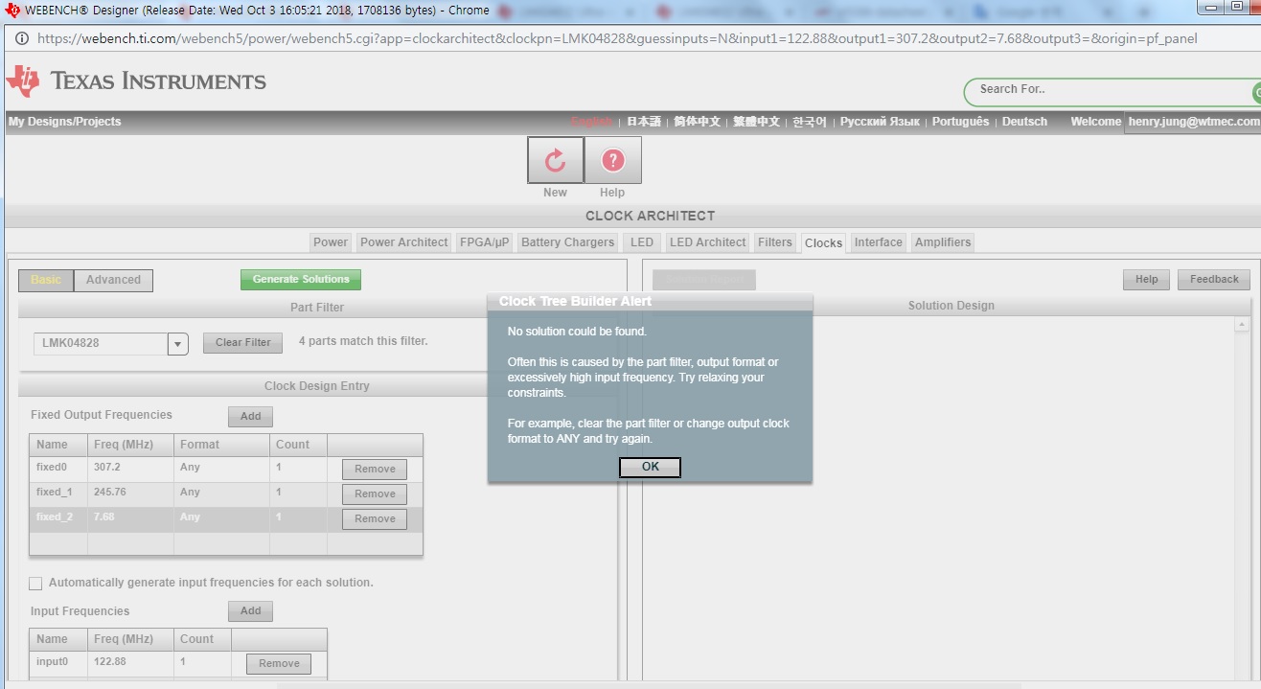This screenshot has height=689, width=1261.
Task: Expand the LMK04828 part filter dropdown
Action: coord(177,344)
